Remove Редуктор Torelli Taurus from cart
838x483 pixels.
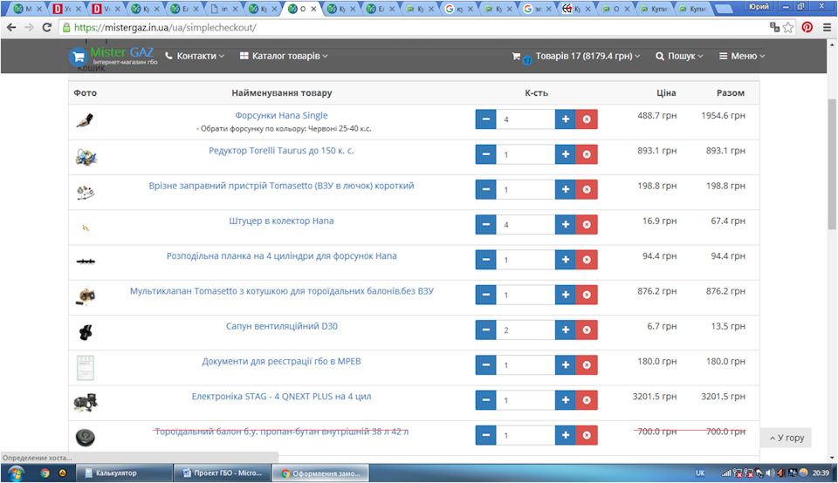coord(587,154)
